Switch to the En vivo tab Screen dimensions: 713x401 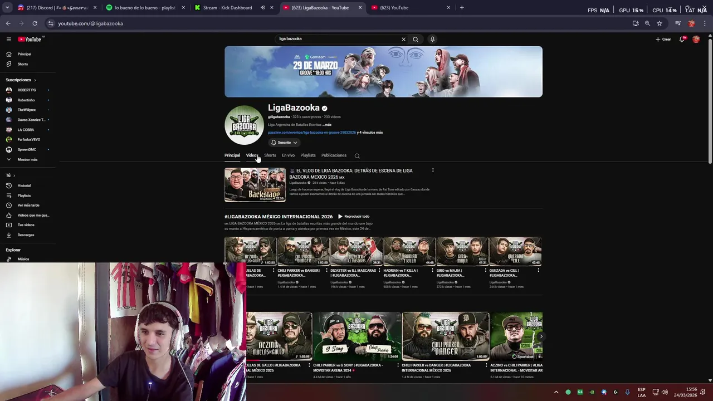tap(288, 155)
